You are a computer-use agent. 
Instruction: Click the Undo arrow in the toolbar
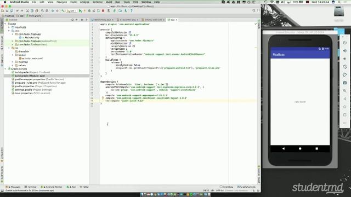17,11
